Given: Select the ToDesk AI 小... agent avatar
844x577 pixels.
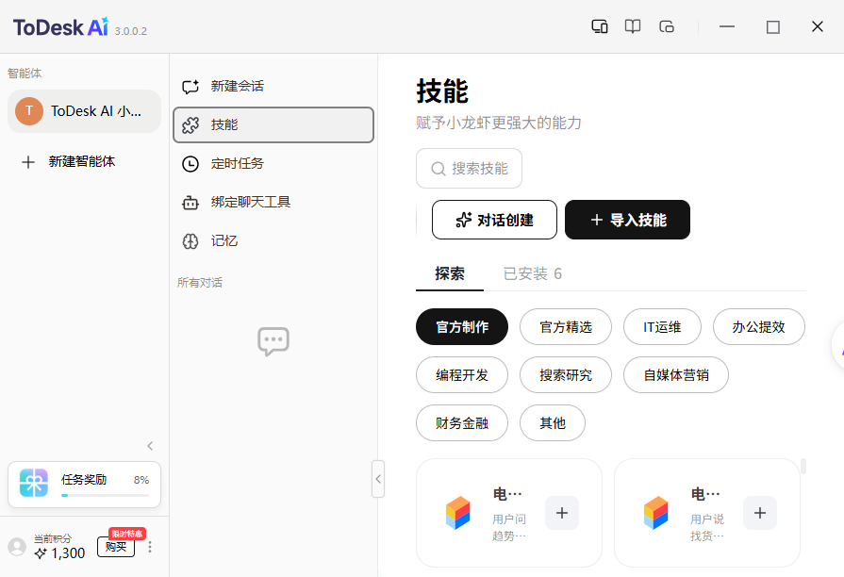Looking at the screenshot, I should pyautogui.click(x=29, y=111).
